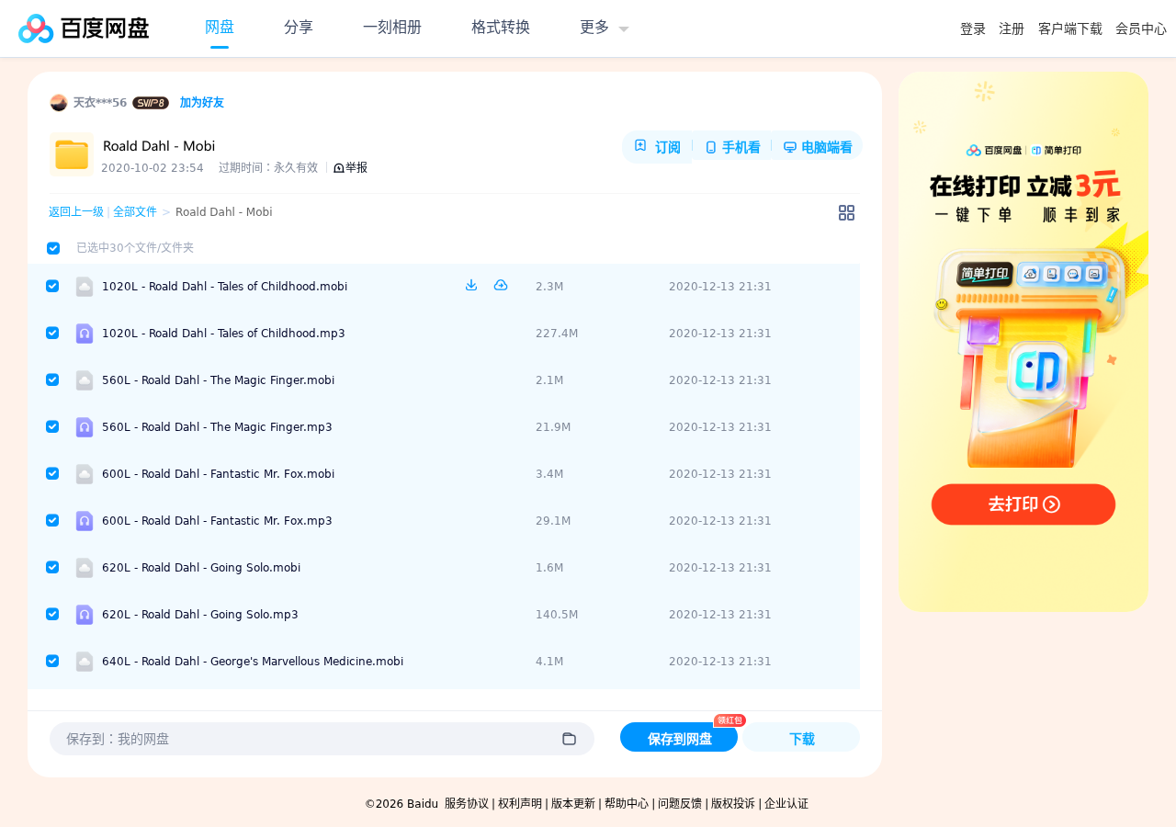
Task: Click 加为好友 to add friend
Action: click(202, 103)
